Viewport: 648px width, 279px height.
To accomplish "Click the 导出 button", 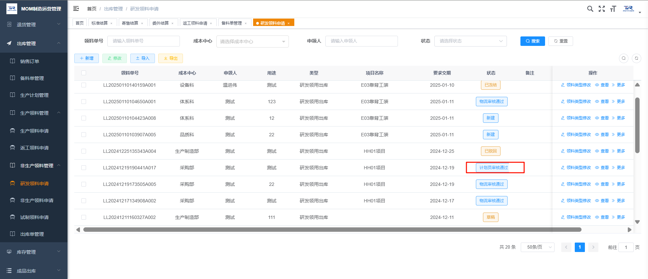I will pos(170,58).
